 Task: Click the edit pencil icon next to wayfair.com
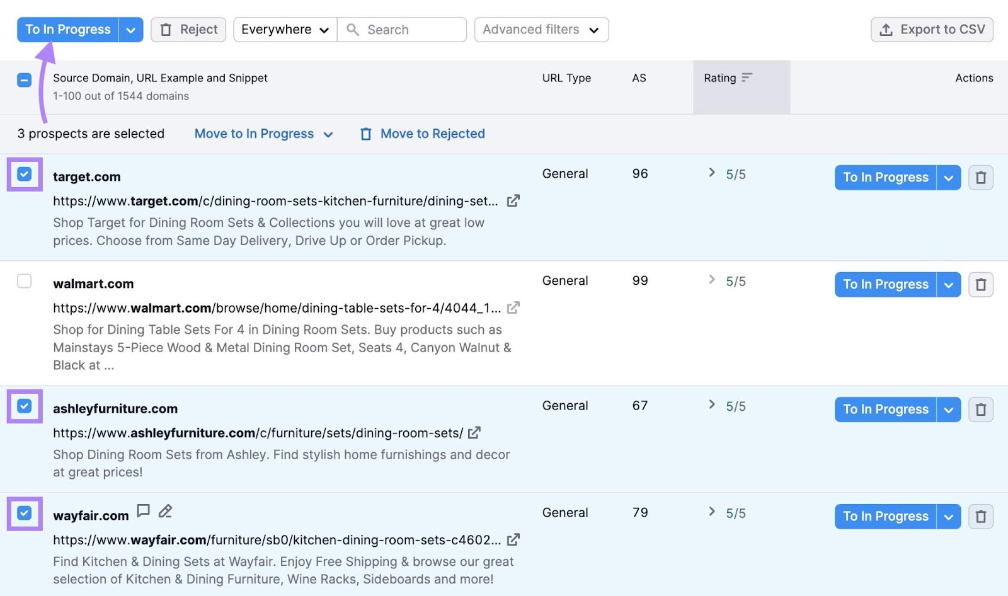point(165,511)
